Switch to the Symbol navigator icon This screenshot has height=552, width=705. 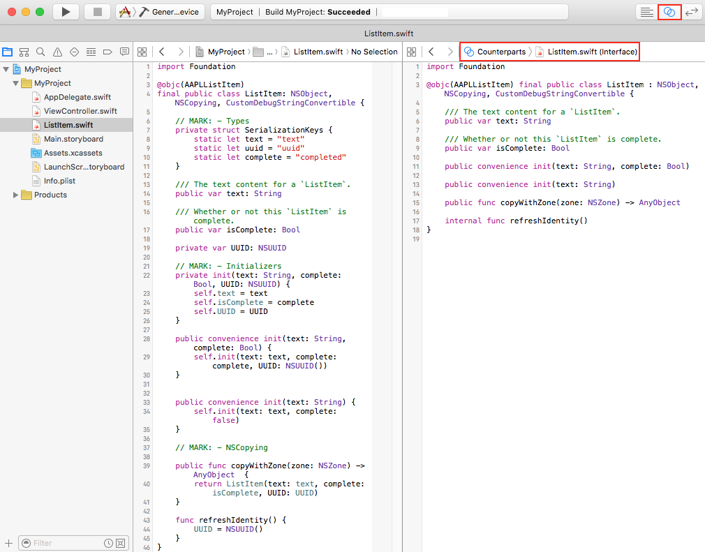pyautogui.click(x=24, y=52)
